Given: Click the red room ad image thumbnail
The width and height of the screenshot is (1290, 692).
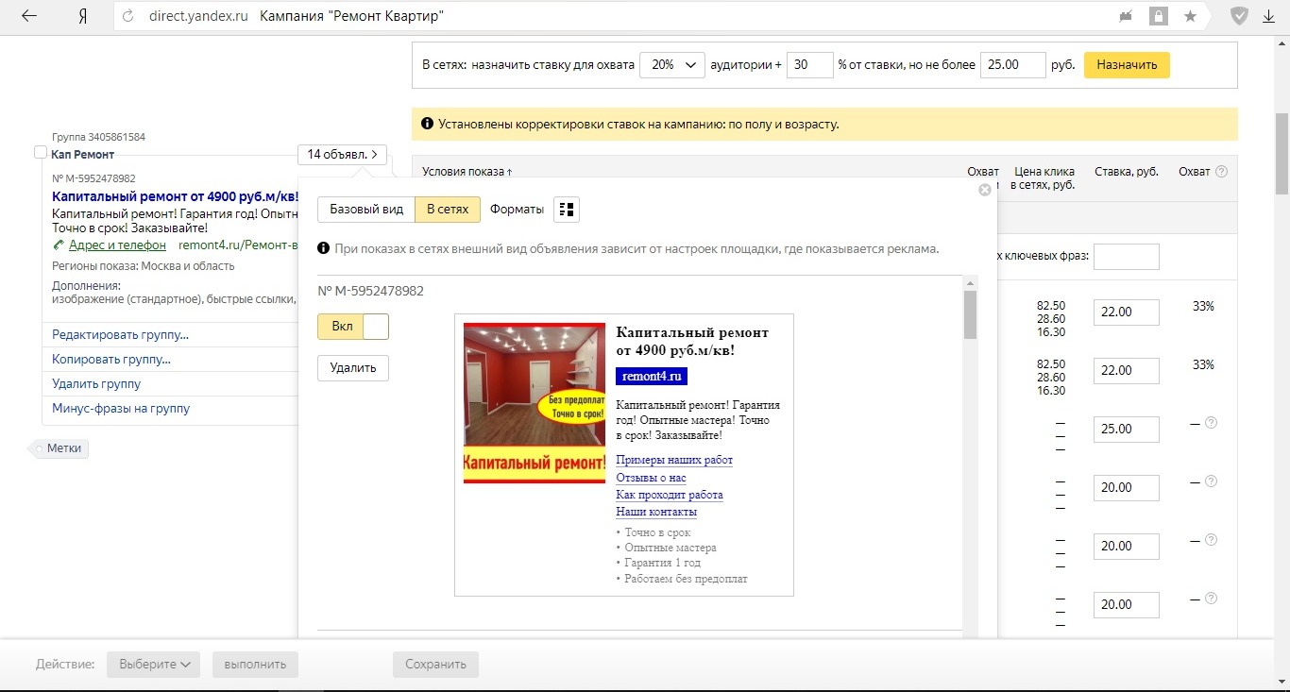Looking at the screenshot, I should click(x=535, y=403).
